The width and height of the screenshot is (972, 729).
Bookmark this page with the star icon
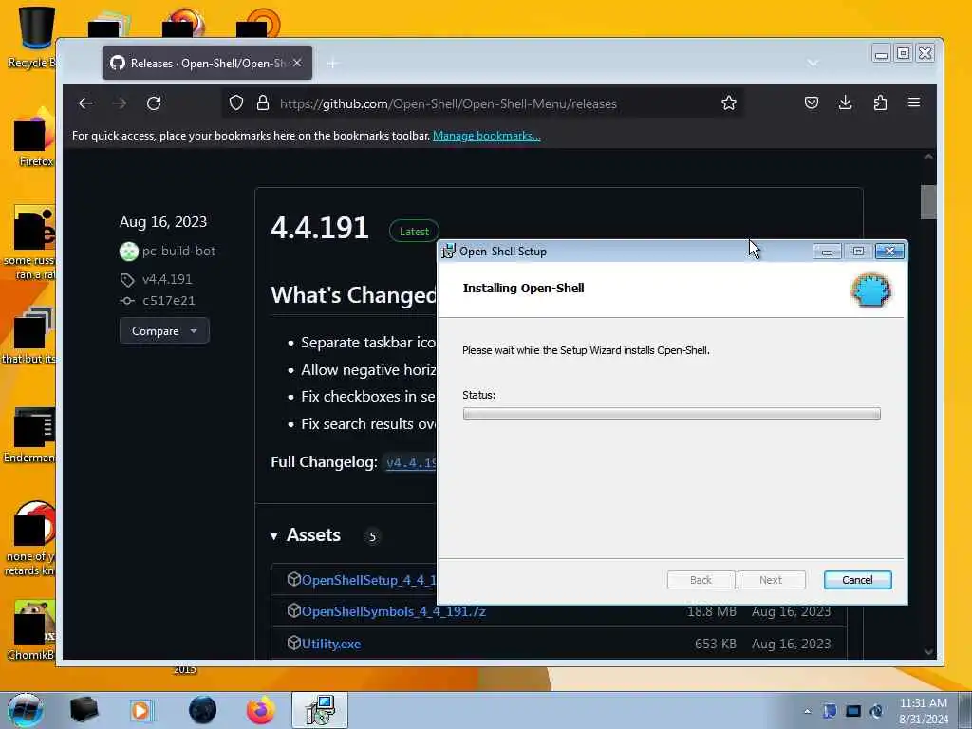[x=729, y=103]
